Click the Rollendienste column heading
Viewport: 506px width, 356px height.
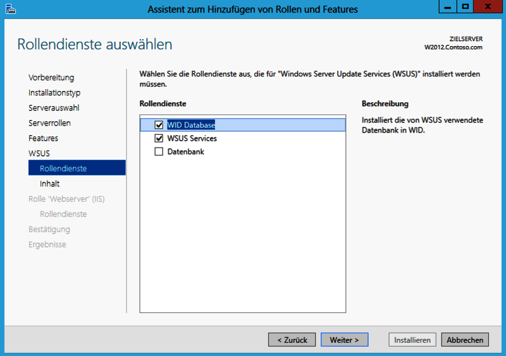pos(163,104)
